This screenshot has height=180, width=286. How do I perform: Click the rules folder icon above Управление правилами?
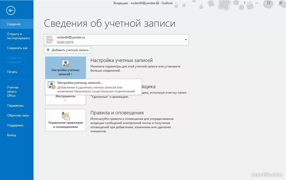tap(65, 116)
